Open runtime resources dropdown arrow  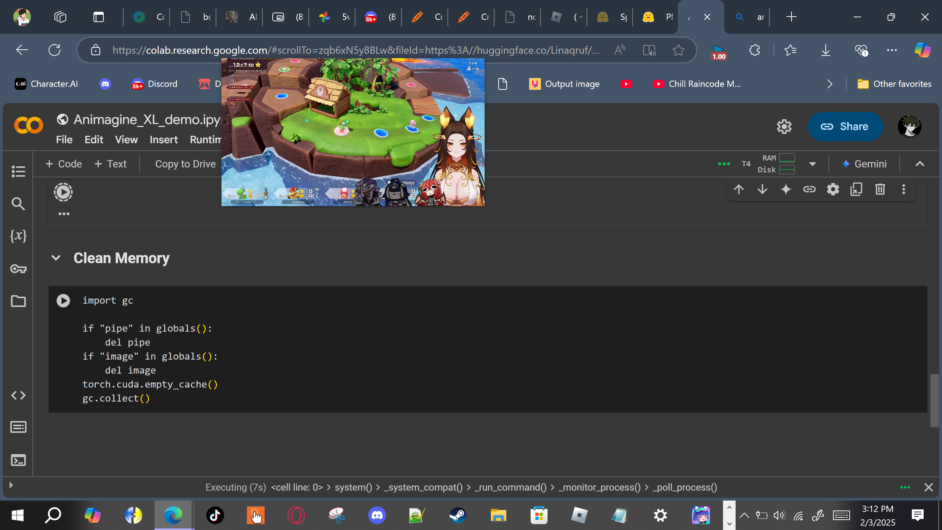tap(813, 164)
